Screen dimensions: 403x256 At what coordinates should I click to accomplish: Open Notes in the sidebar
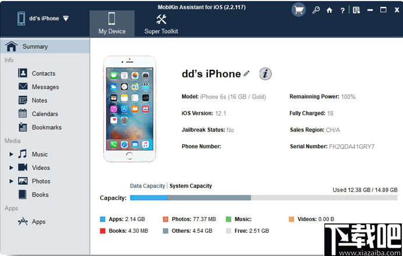pos(40,101)
